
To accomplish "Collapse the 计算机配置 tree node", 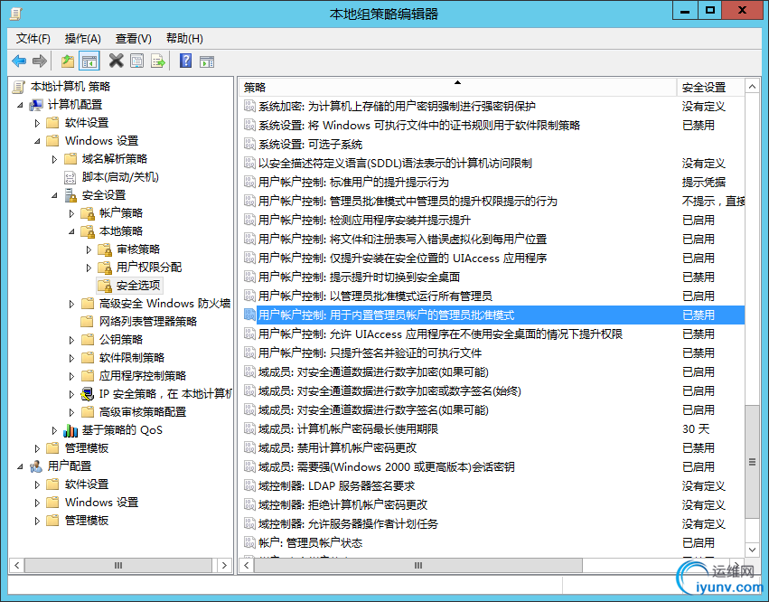I will coord(20,105).
